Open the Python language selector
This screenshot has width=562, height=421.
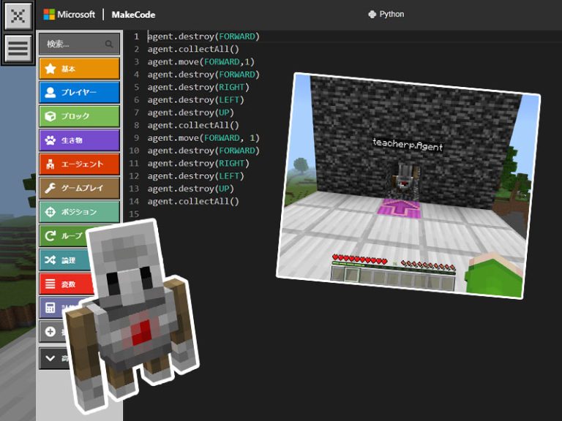click(x=386, y=15)
